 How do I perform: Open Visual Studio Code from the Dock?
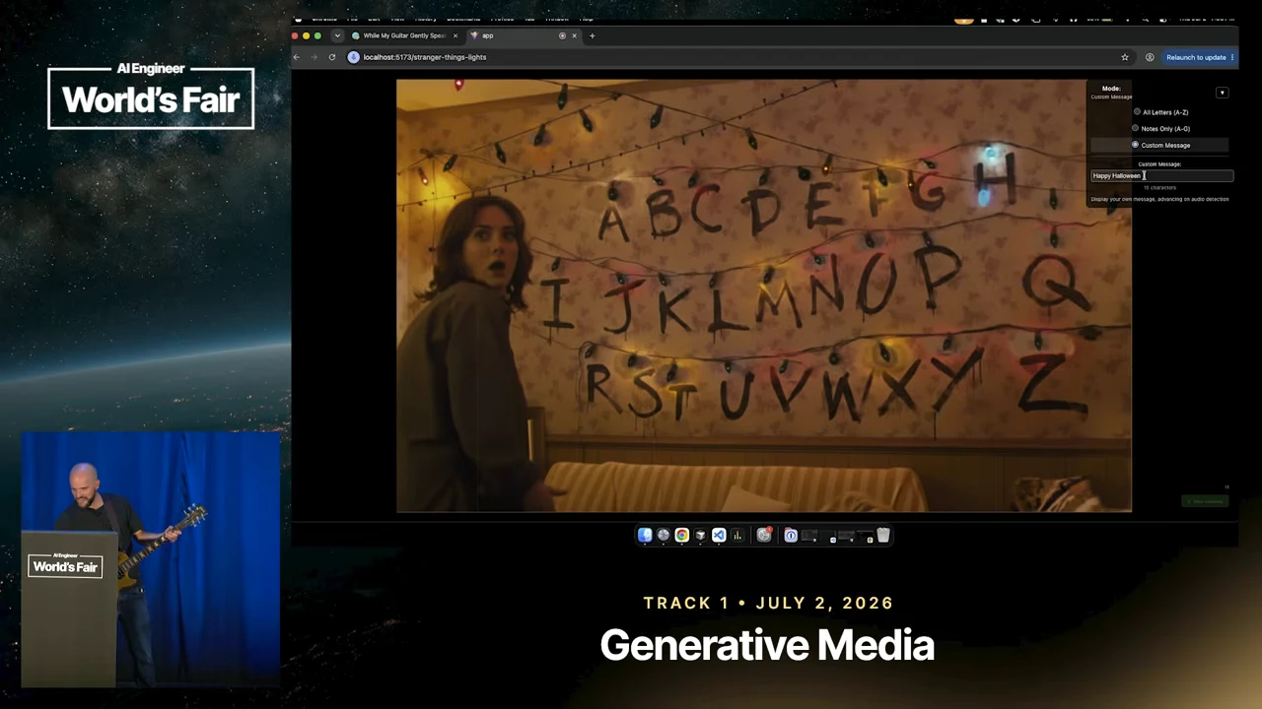tap(719, 535)
